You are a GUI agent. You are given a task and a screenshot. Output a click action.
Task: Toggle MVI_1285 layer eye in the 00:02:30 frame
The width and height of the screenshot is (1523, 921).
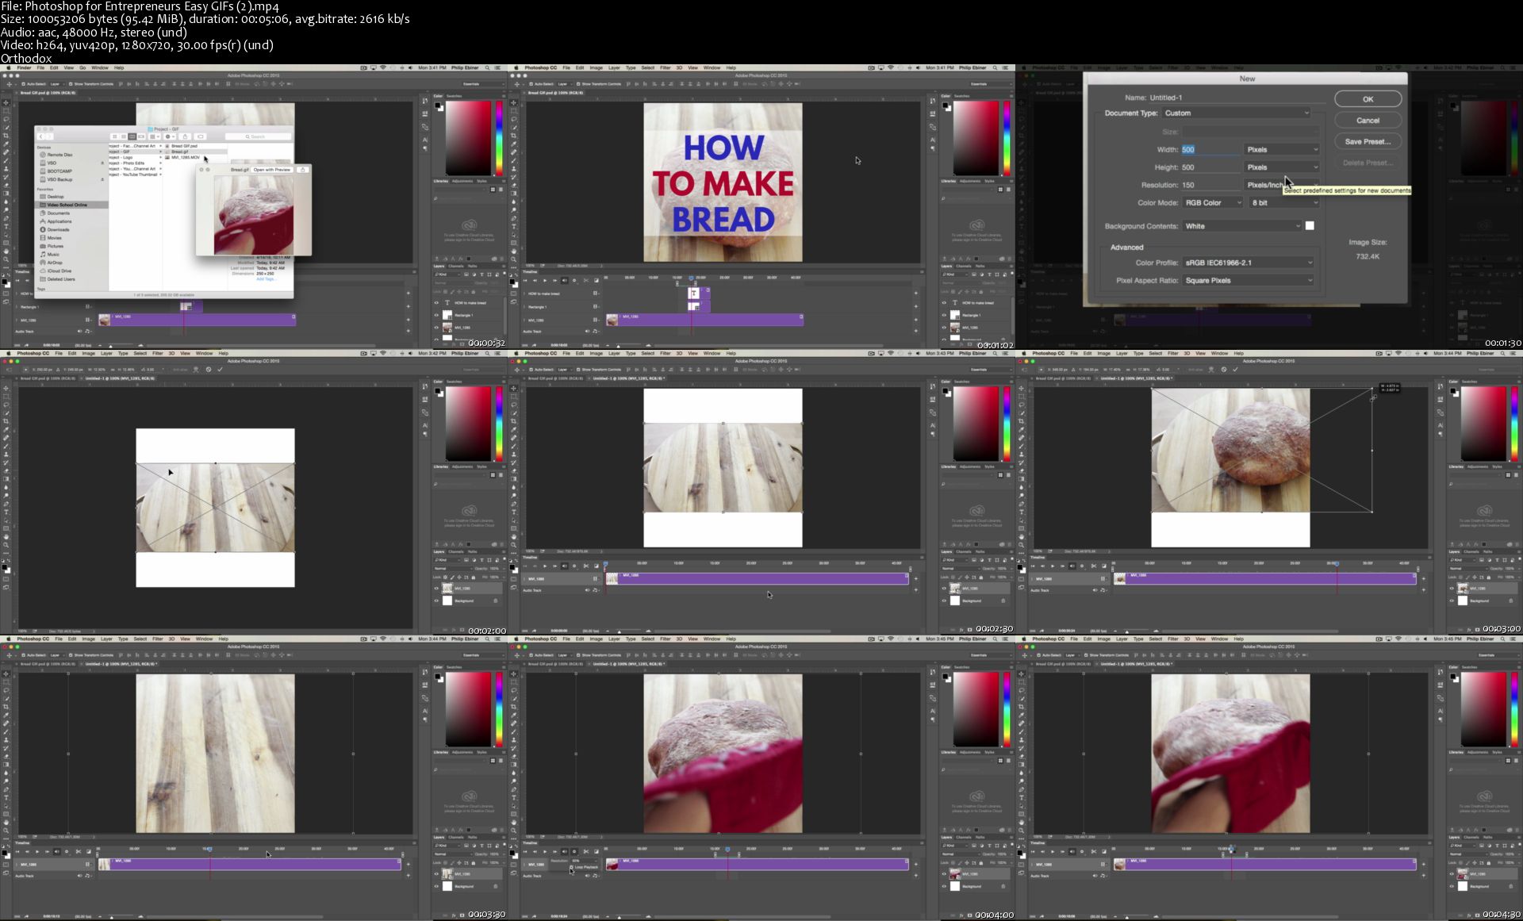944,589
